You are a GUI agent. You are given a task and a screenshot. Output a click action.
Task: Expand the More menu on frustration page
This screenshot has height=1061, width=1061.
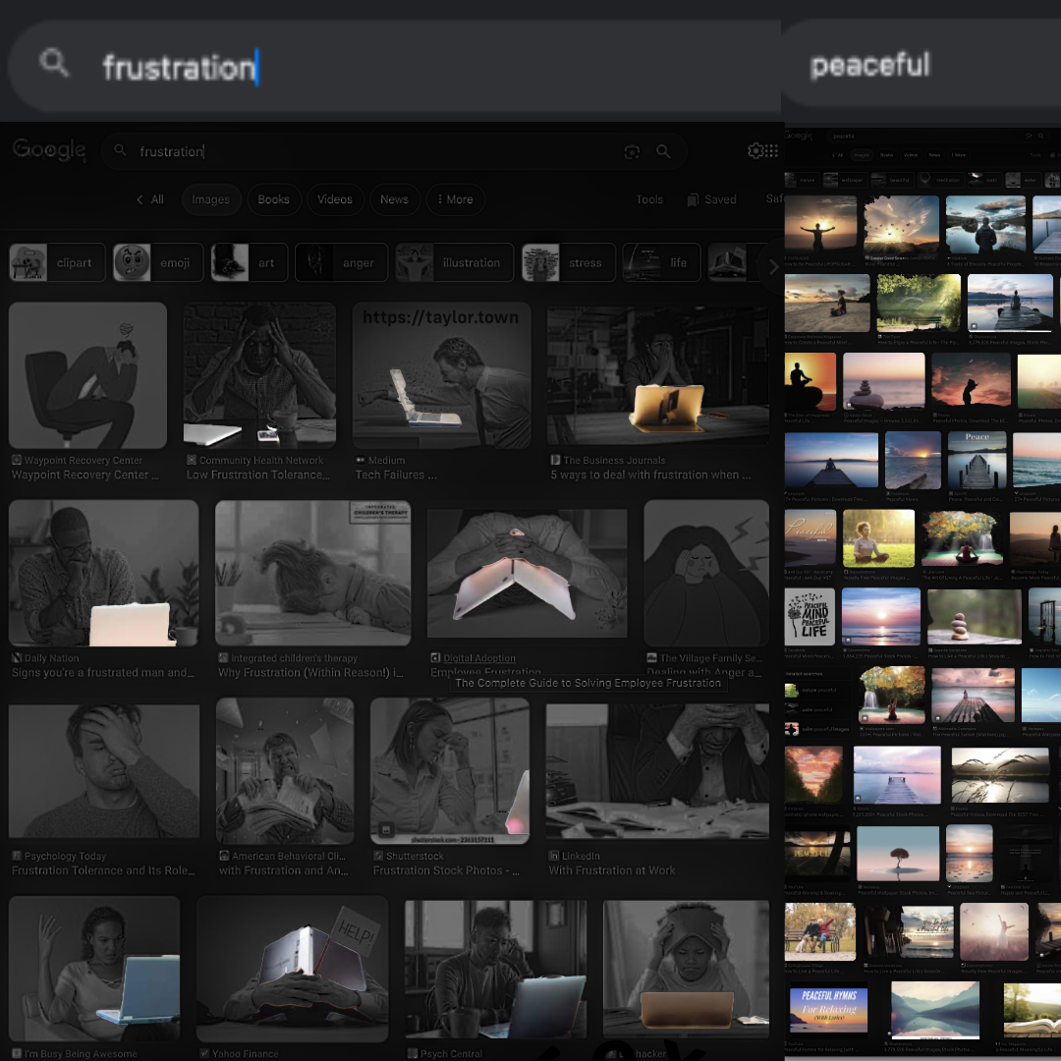click(x=455, y=199)
